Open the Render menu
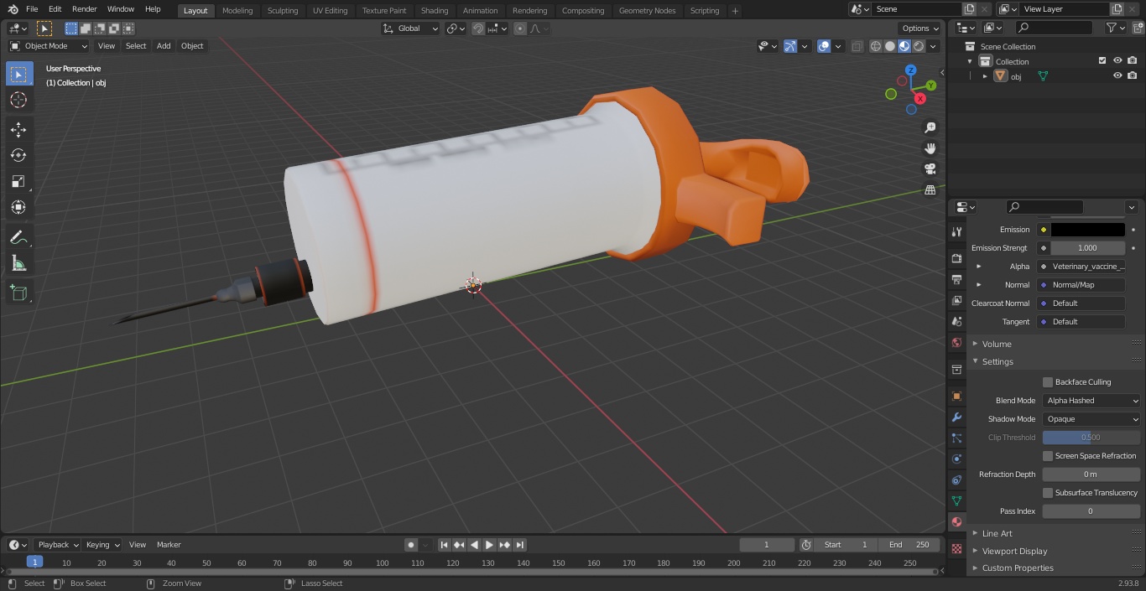 pyautogui.click(x=84, y=9)
